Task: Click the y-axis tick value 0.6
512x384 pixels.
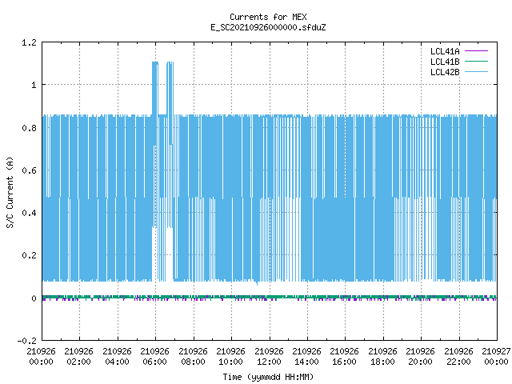Action: click(29, 170)
